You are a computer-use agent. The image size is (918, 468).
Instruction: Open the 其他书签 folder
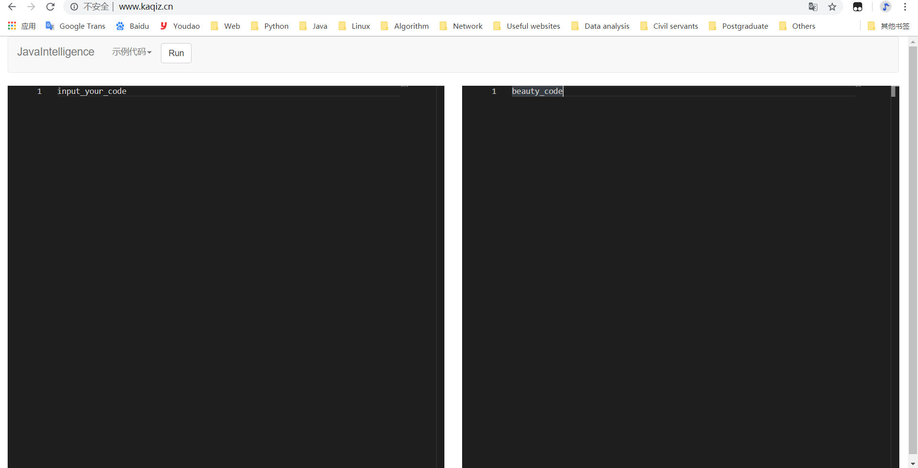click(888, 26)
